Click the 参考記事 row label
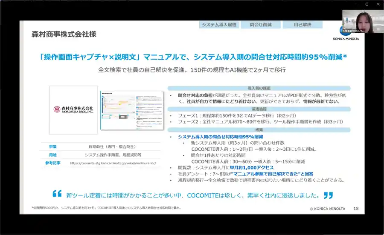 click(52, 163)
